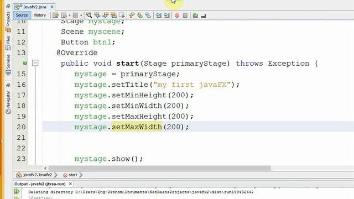The height and width of the screenshot is (199, 354).
Task: Click line number 21 in the gutter
Action: pyautogui.click(x=21, y=138)
